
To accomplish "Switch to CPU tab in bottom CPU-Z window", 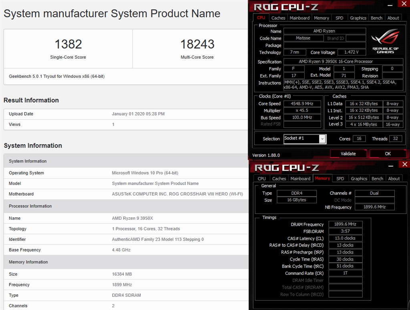I will click(262, 179).
